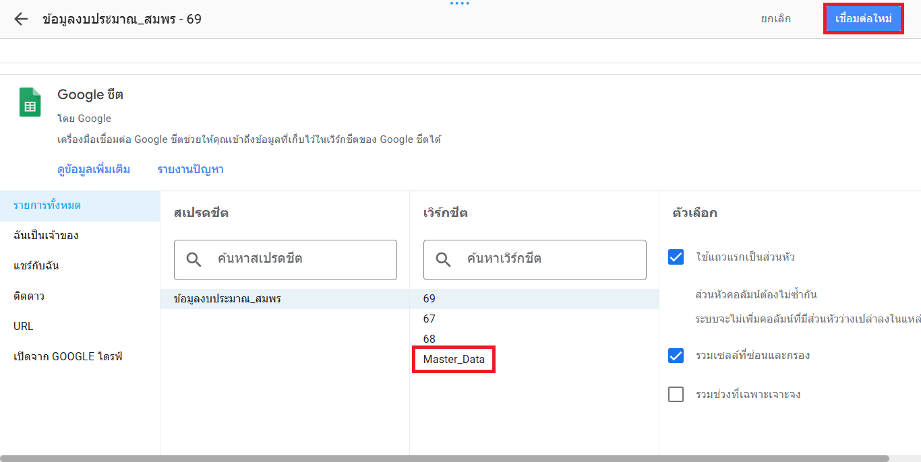Viewport: 921px width, 462px height.
Task: Switch to 'แชร์กับฉัน' list
Action: point(36,266)
